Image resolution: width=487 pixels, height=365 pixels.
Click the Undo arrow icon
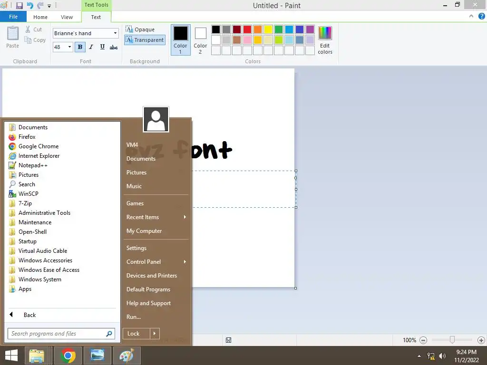click(30, 6)
